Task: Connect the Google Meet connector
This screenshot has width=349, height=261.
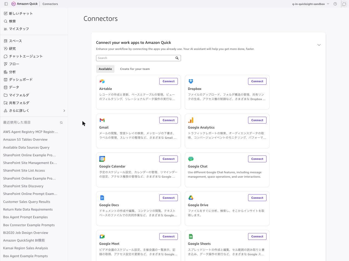Action: [x=169, y=237]
